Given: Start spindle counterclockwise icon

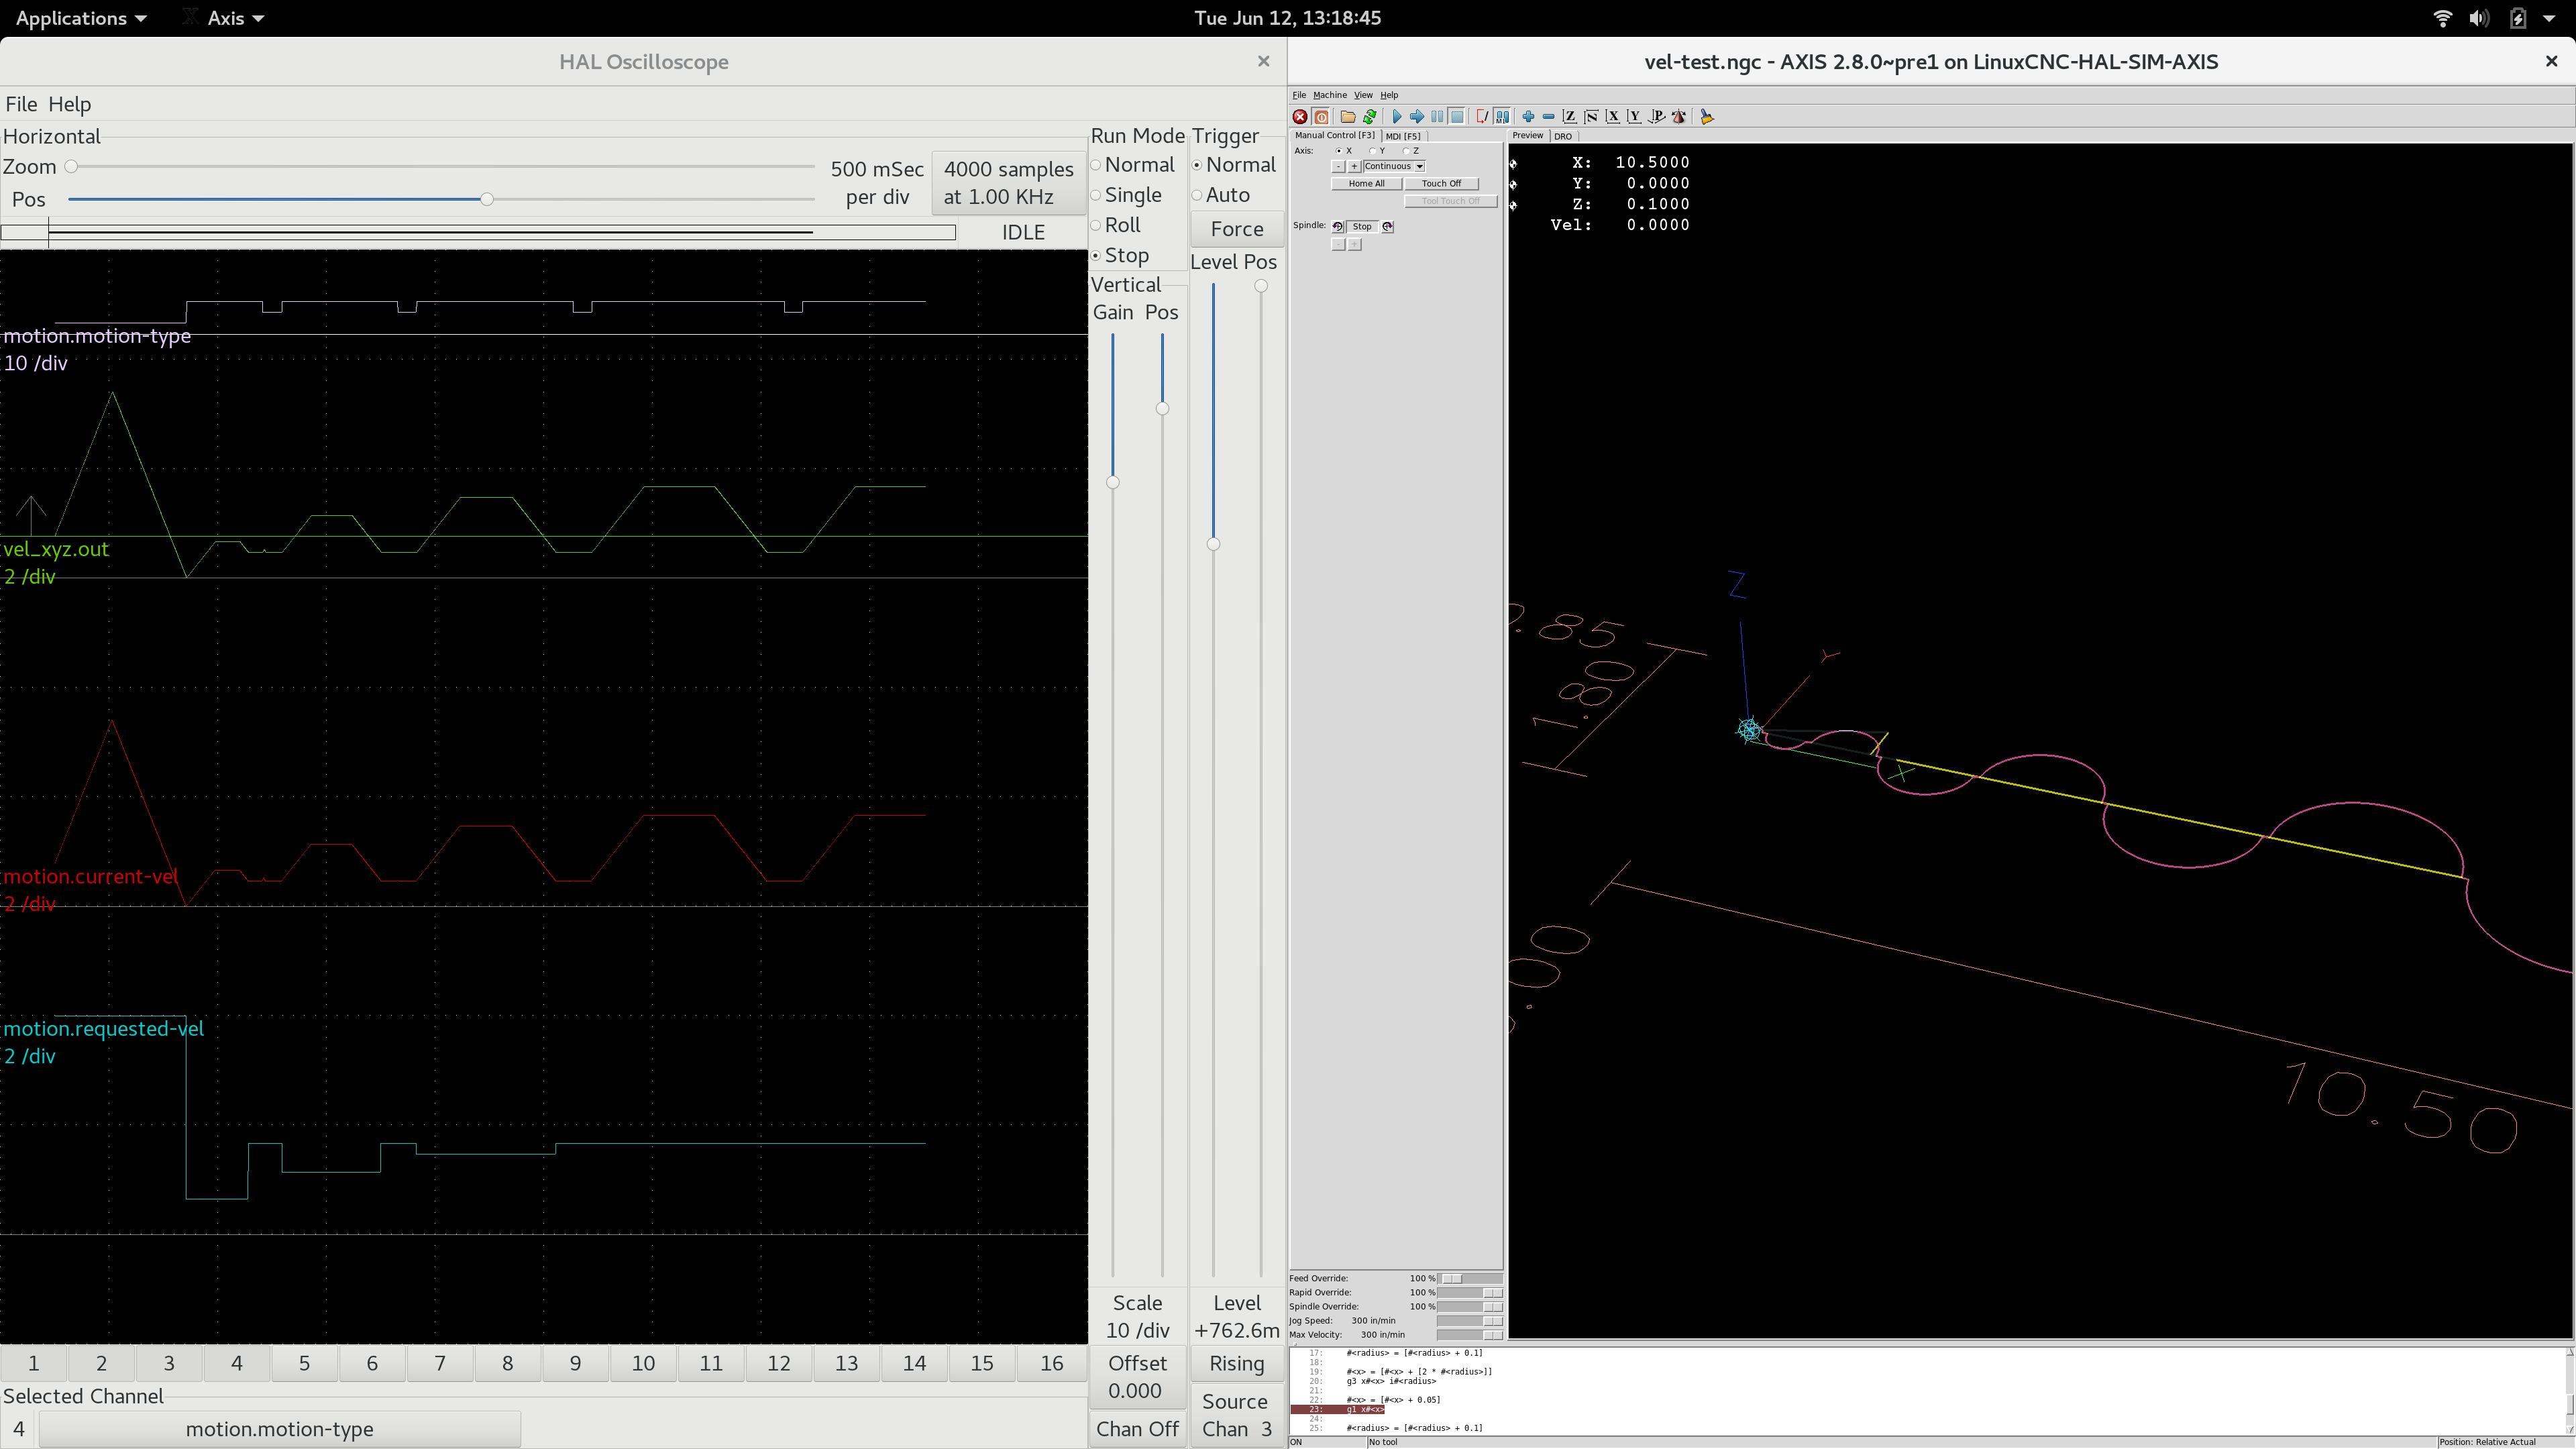Looking at the screenshot, I should point(1338,227).
